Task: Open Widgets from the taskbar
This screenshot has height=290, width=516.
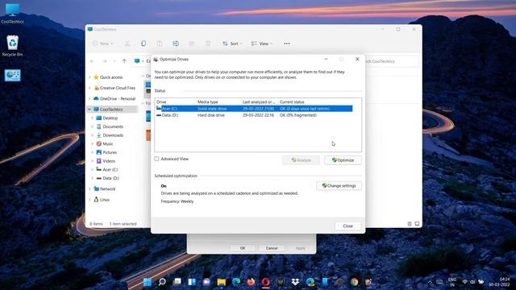Action: [x=192, y=282]
